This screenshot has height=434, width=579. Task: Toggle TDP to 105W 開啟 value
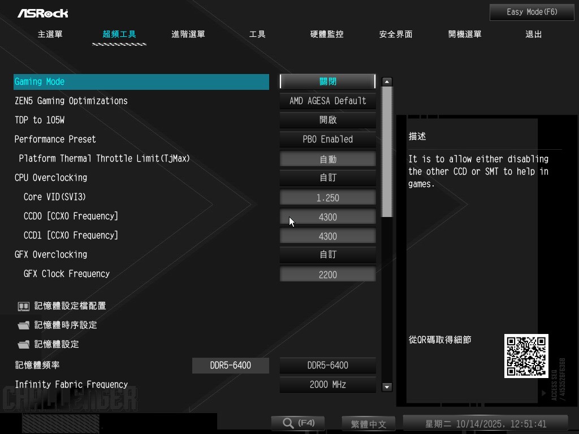(327, 120)
